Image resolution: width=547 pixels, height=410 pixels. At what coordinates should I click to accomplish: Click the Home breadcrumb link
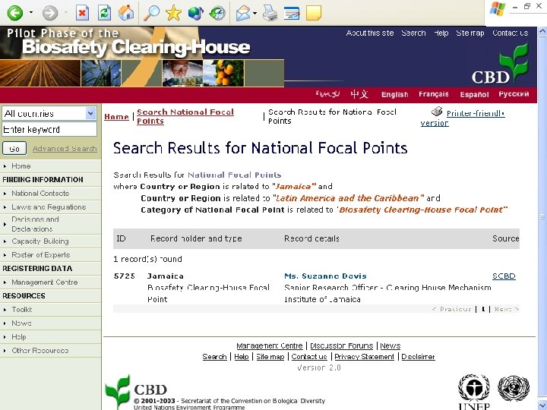[116, 116]
